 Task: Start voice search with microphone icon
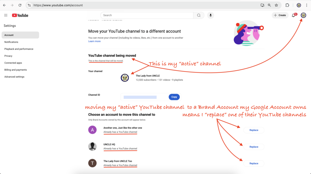tap(210, 15)
